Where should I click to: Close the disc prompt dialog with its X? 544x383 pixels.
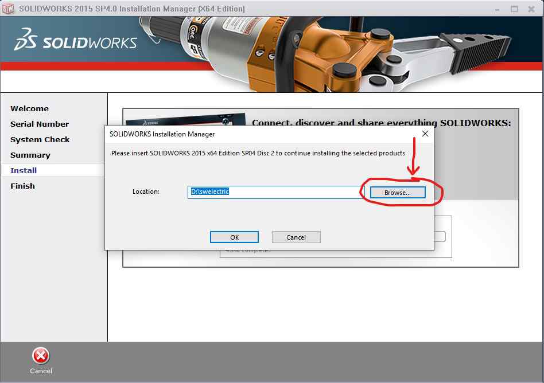click(425, 134)
